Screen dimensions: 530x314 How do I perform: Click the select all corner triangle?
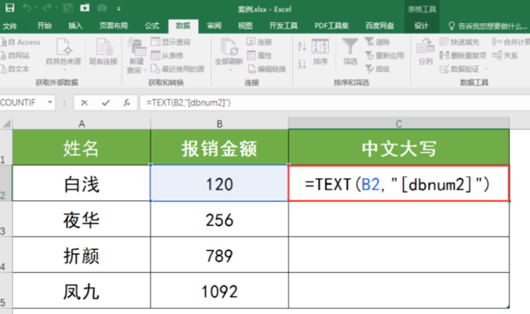pos(6,123)
